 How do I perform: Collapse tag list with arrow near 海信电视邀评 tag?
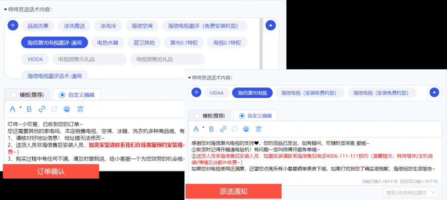(x=270, y=25)
